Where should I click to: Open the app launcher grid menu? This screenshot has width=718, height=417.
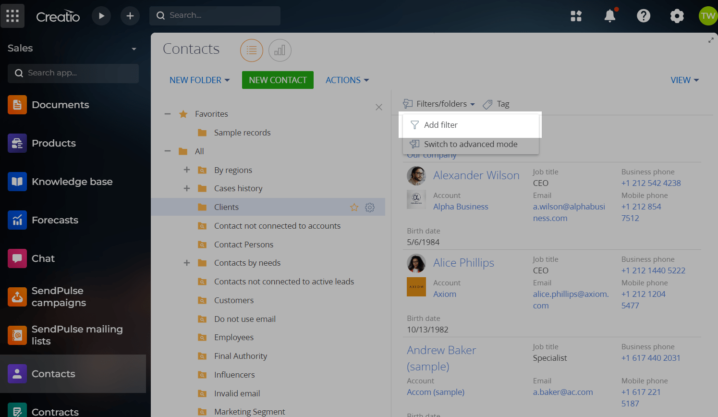pos(12,16)
